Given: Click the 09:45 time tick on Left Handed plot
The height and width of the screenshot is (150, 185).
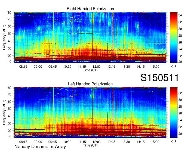Looking at the screenshot, I should click(x=53, y=142).
